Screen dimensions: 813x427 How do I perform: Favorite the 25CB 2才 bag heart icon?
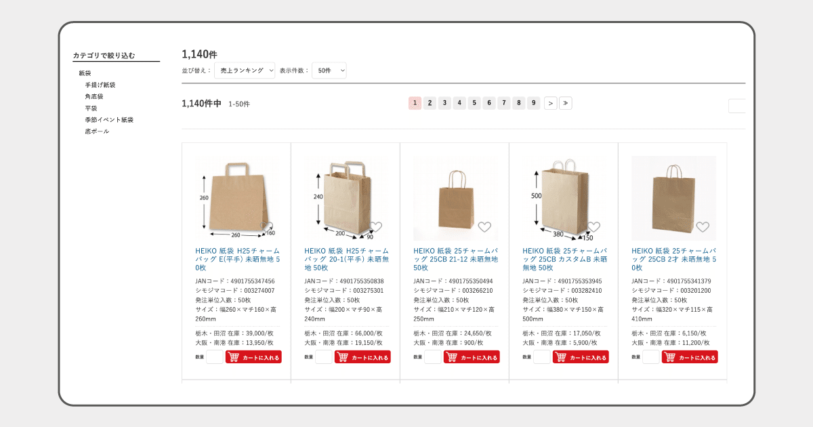[x=703, y=226]
